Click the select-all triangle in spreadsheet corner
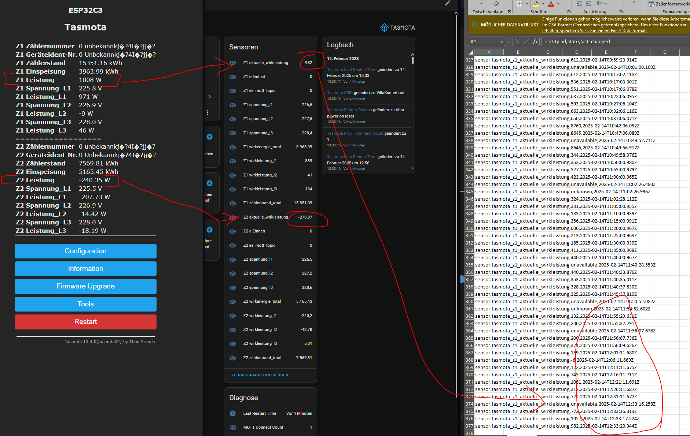The width and height of the screenshot is (690, 436). point(470,52)
